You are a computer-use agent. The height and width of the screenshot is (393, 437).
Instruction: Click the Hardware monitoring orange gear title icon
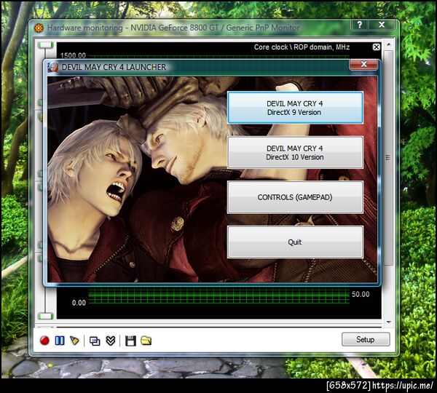tap(39, 28)
